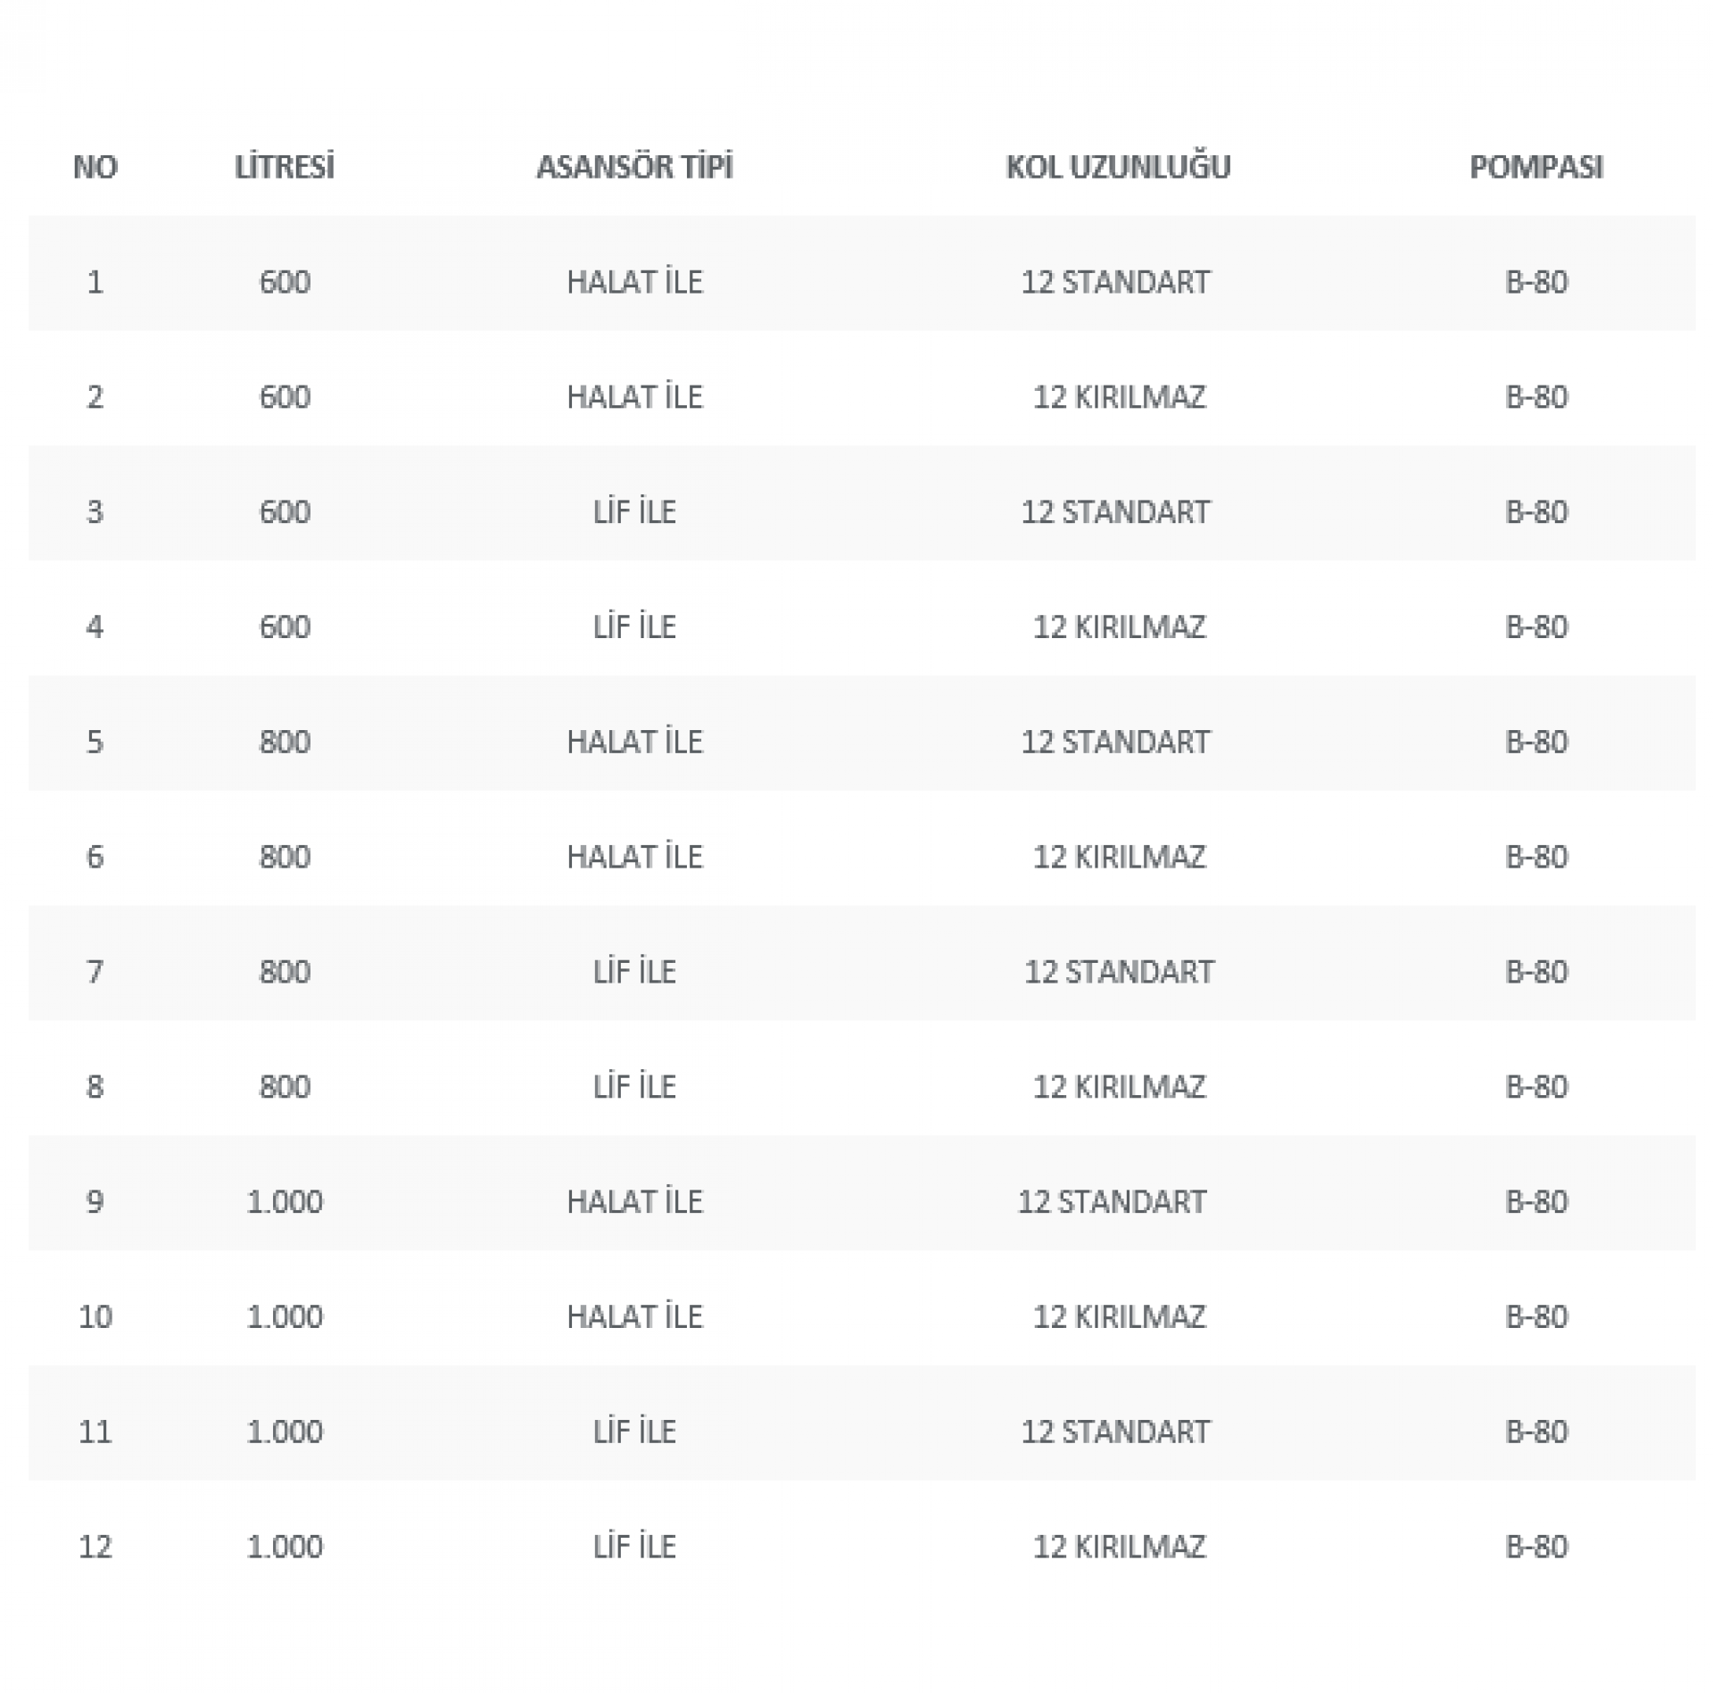Screen dimensions: 1713x1693
Task: Click row number 11 cell
Action: point(95,1432)
